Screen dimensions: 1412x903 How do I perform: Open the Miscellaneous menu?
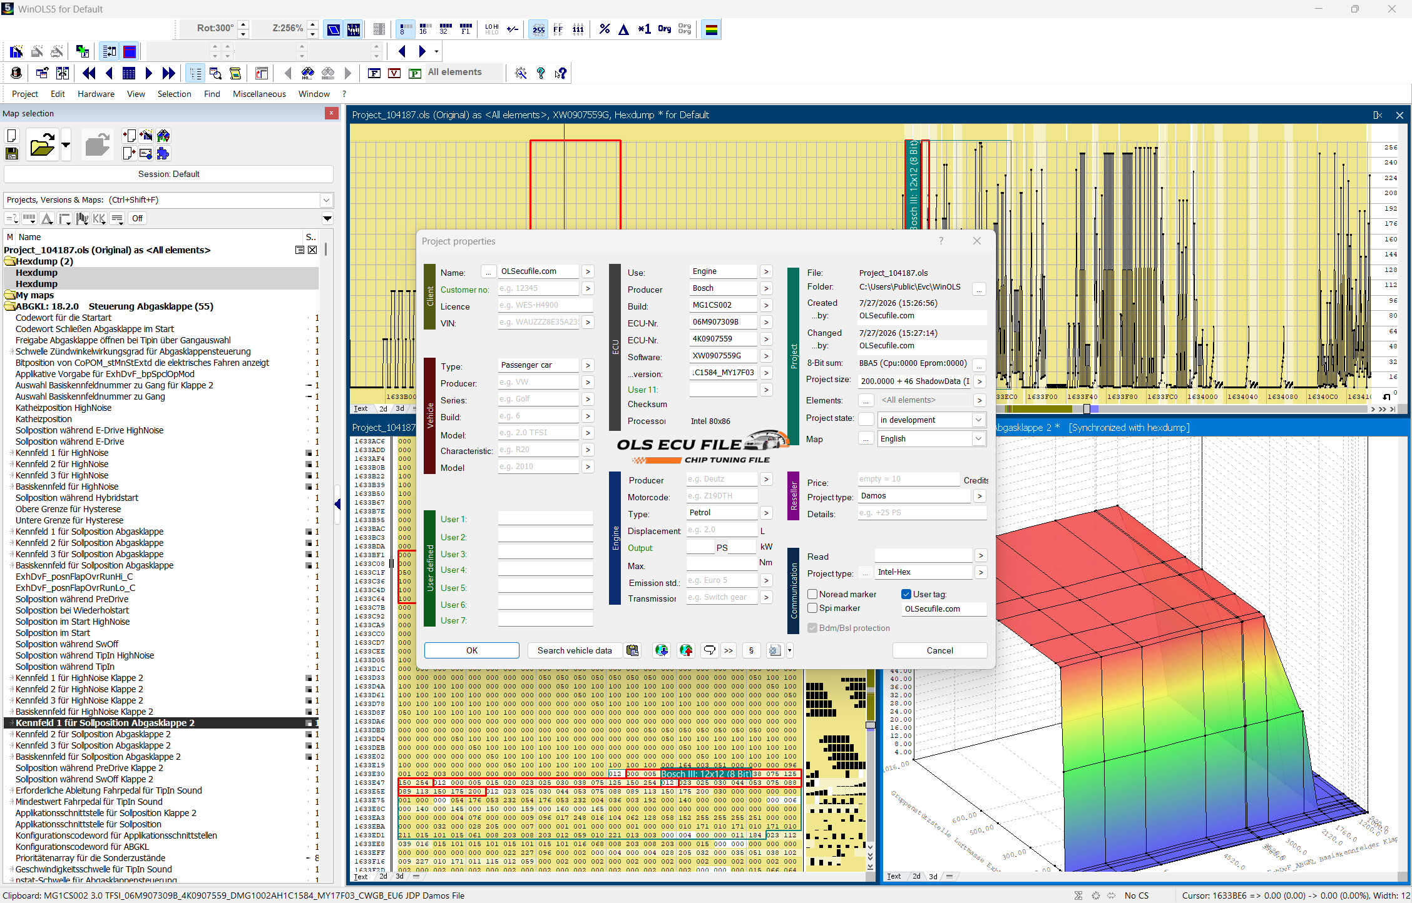pyautogui.click(x=259, y=94)
